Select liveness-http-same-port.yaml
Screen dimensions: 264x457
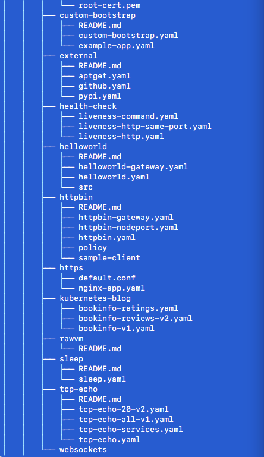tap(144, 127)
